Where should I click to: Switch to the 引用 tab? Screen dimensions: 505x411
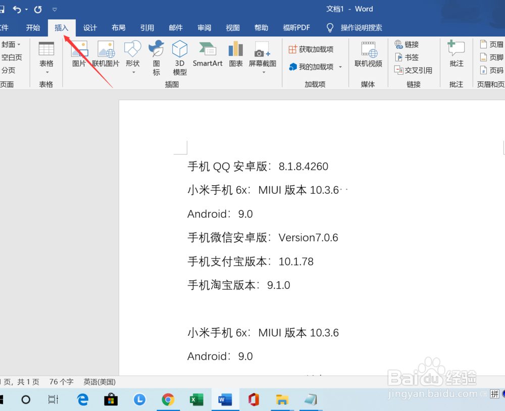pos(147,28)
